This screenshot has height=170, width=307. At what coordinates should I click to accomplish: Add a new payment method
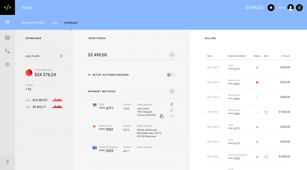click(x=172, y=91)
